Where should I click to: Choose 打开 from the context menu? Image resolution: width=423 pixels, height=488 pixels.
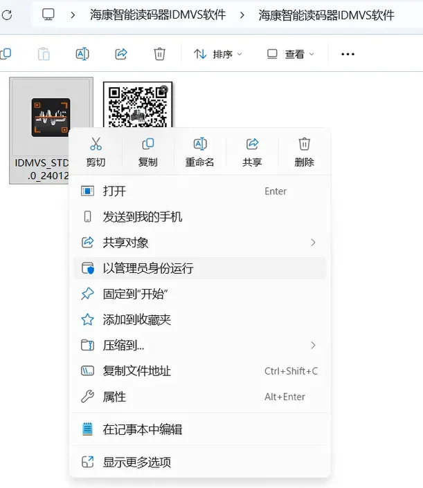(200, 191)
